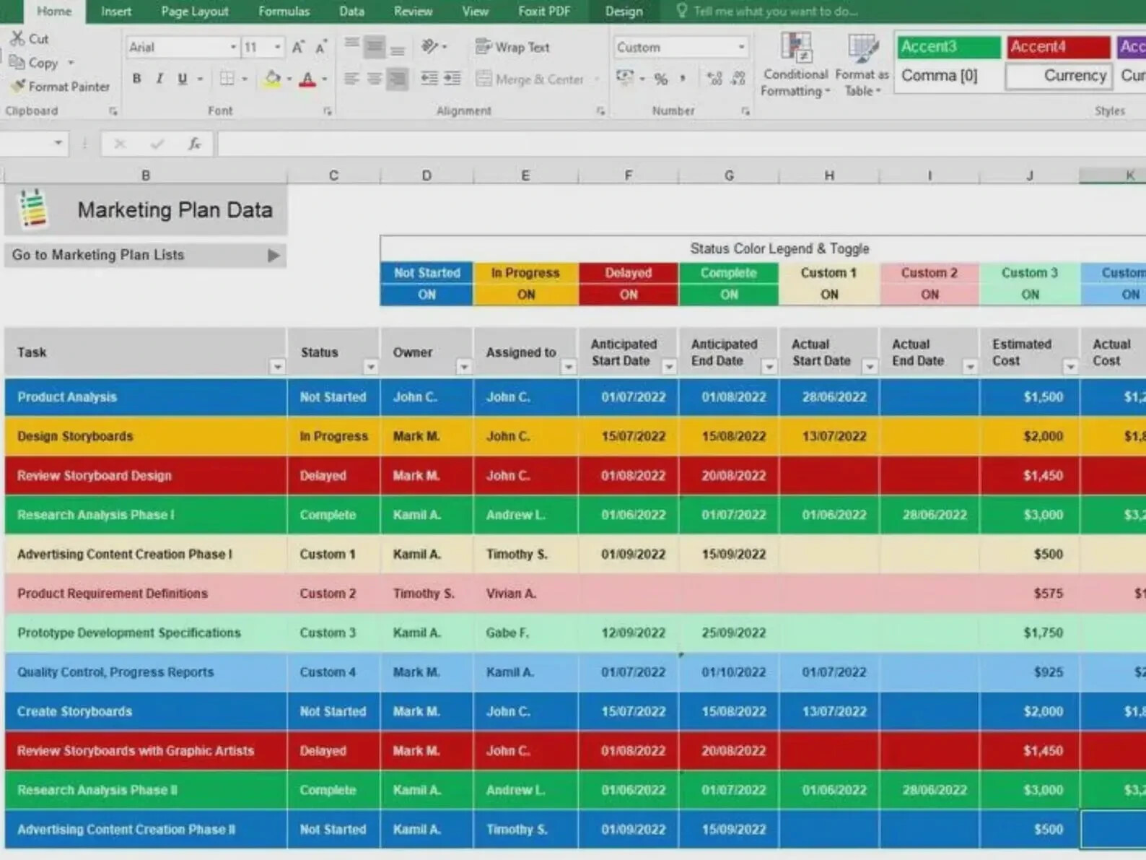
Task: Toggle Delayed ON switch
Action: click(629, 295)
